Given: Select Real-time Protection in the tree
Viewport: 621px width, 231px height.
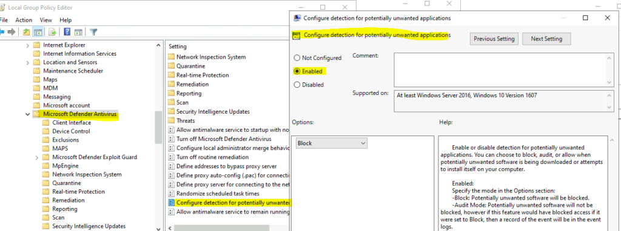Looking at the screenshot, I should [x=78, y=192].
